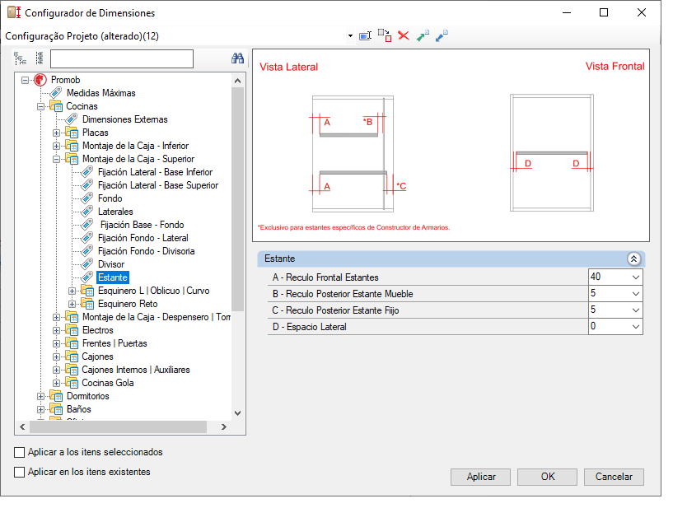Viewport: 673px width, 508px height.
Task: Expand the Cajones Internos | Auxiliares node
Action: click(x=56, y=370)
